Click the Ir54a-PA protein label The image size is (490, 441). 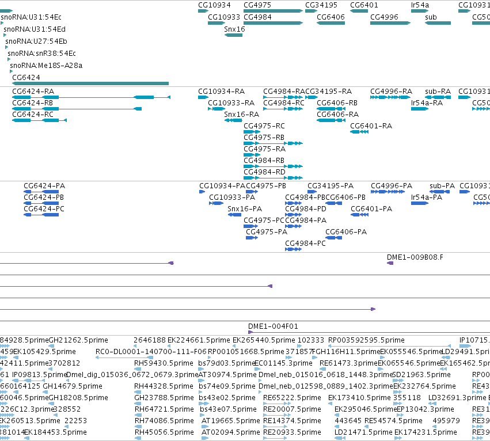(x=427, y=197)
